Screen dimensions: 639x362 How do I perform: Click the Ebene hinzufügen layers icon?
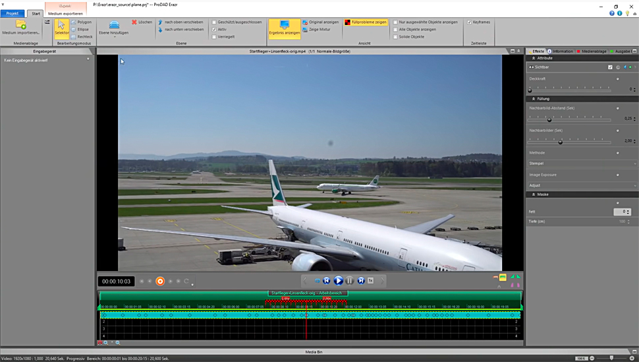(x=114, y=25)
